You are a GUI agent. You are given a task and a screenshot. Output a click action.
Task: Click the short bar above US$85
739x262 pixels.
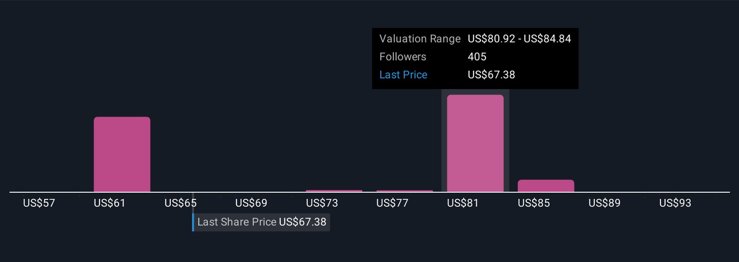coord(546,186)
